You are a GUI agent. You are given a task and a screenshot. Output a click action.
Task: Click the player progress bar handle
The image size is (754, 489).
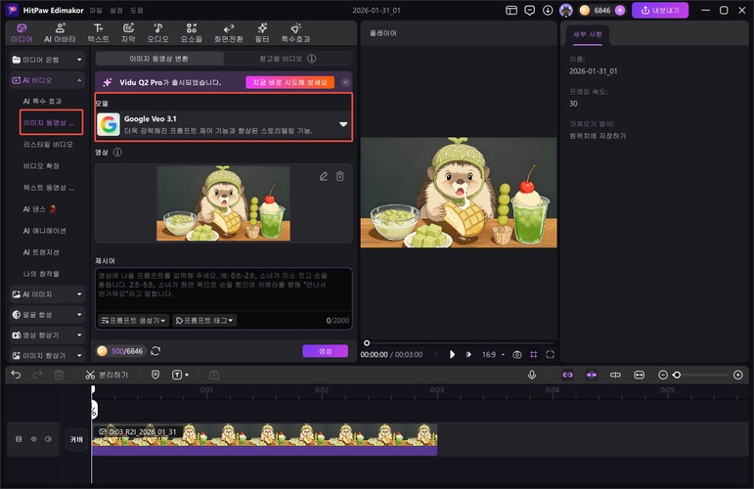click(x=367, y=343)
